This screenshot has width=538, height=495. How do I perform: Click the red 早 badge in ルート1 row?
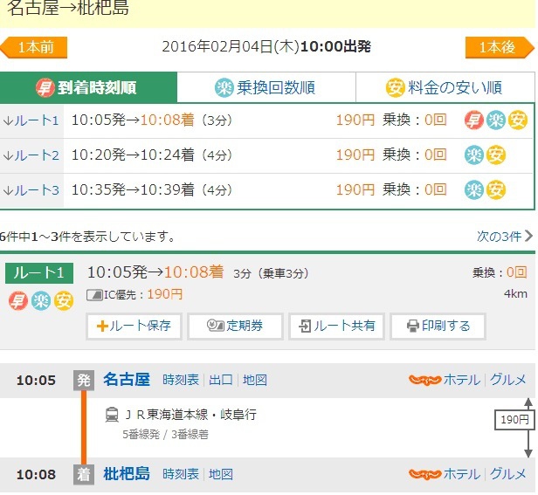tap(474, 120)
